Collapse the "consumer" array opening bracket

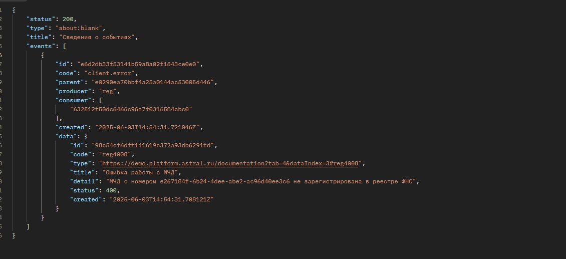(x=100, y=100)
